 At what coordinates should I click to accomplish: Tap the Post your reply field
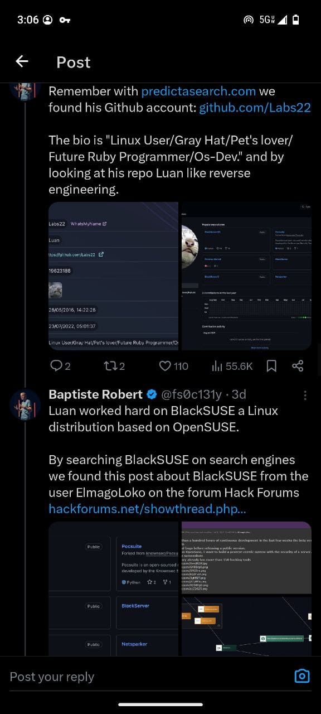pos(145,677)
